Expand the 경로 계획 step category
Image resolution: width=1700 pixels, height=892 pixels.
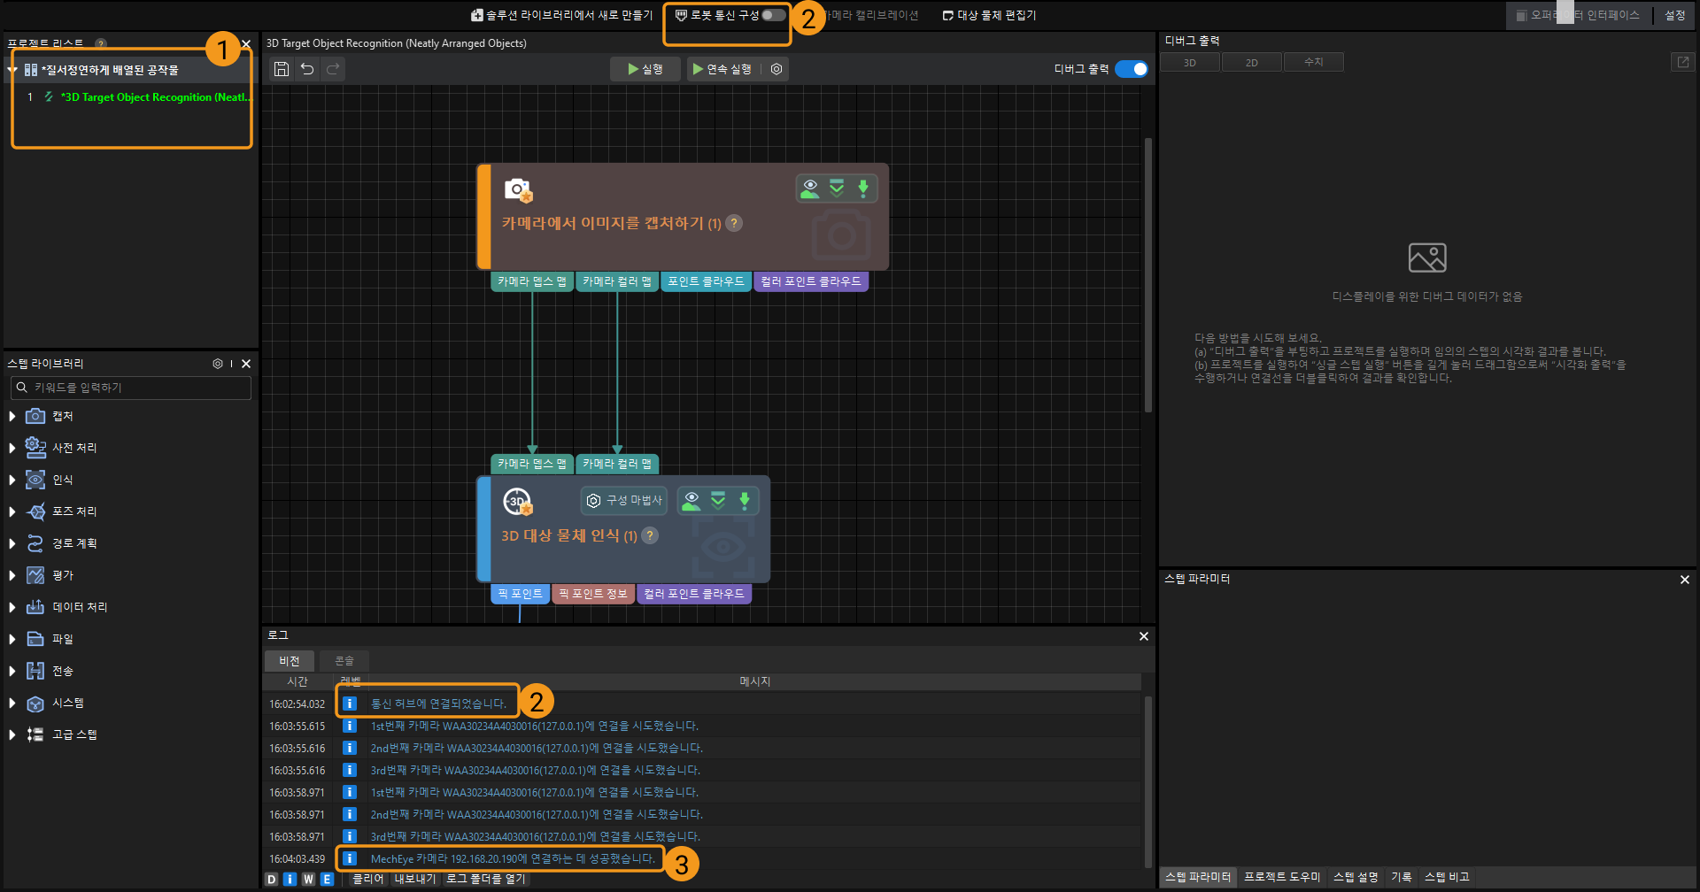[12, 543]
